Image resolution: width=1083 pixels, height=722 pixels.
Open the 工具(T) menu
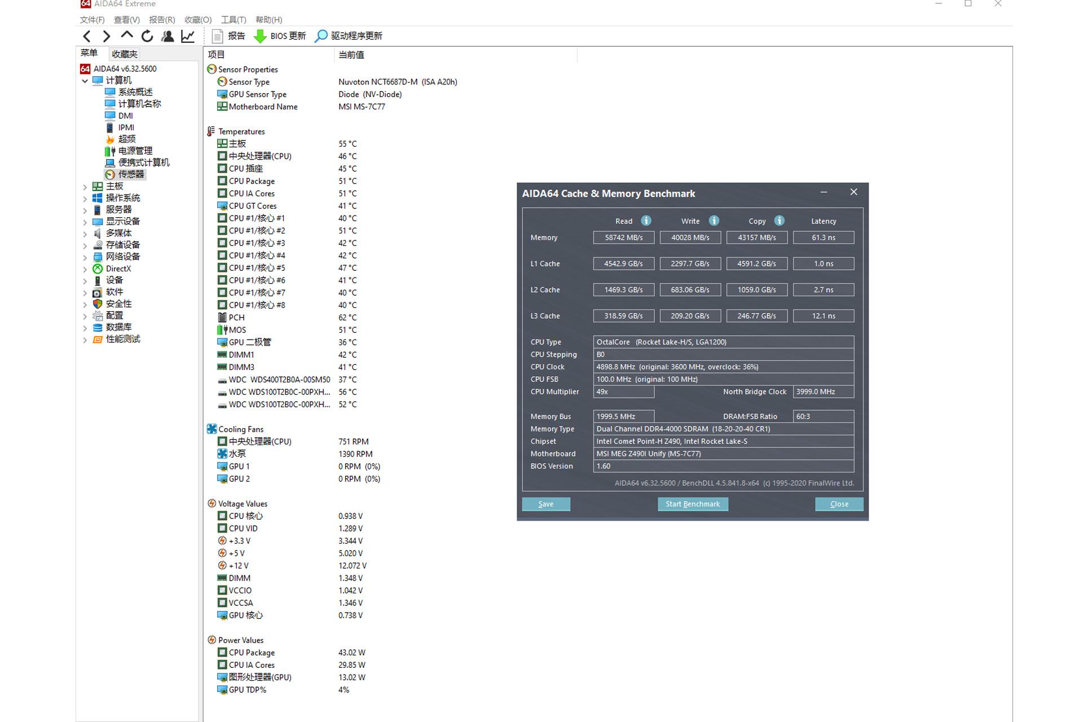[x=234, y=20]
